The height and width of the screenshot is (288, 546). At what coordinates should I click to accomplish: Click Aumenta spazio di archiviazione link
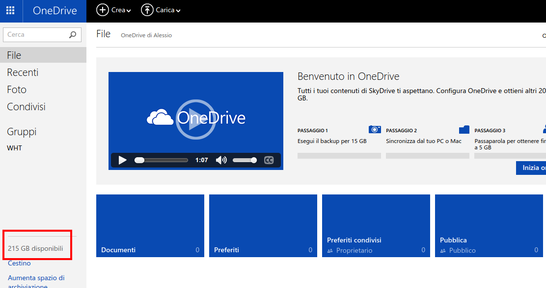[36, 282]
